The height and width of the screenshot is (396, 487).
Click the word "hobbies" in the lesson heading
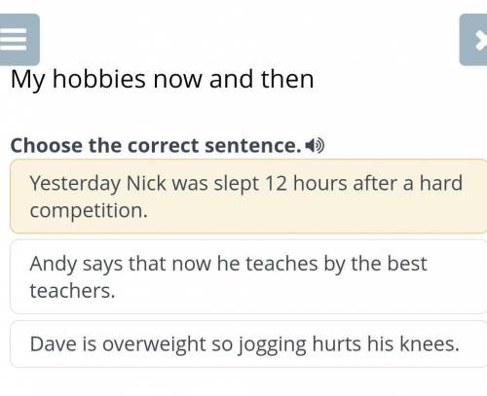tap(99, 79)
